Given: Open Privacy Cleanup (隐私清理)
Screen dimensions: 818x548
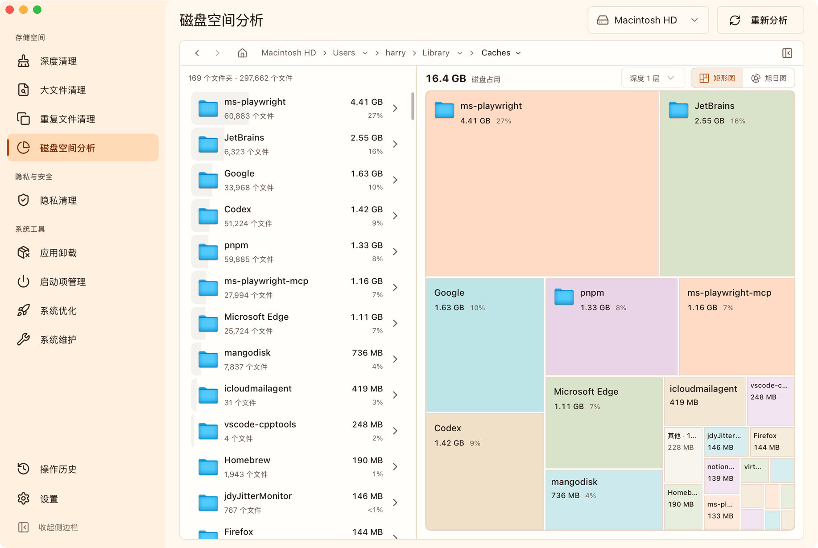Looking at the screenshot, I should click(83, 200).
